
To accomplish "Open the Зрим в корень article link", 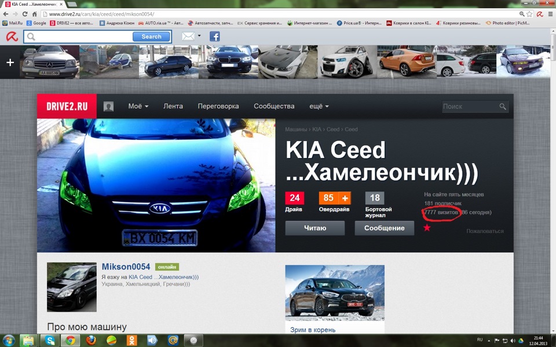I will (x=313, y=330).
